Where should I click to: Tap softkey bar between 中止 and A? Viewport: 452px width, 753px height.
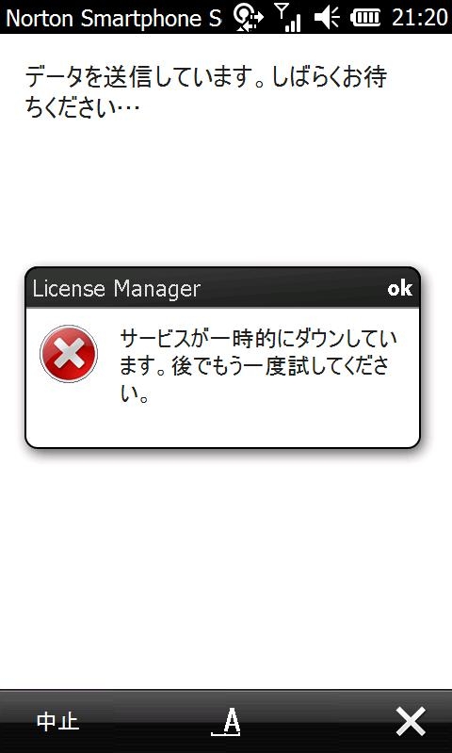(144, 721)
